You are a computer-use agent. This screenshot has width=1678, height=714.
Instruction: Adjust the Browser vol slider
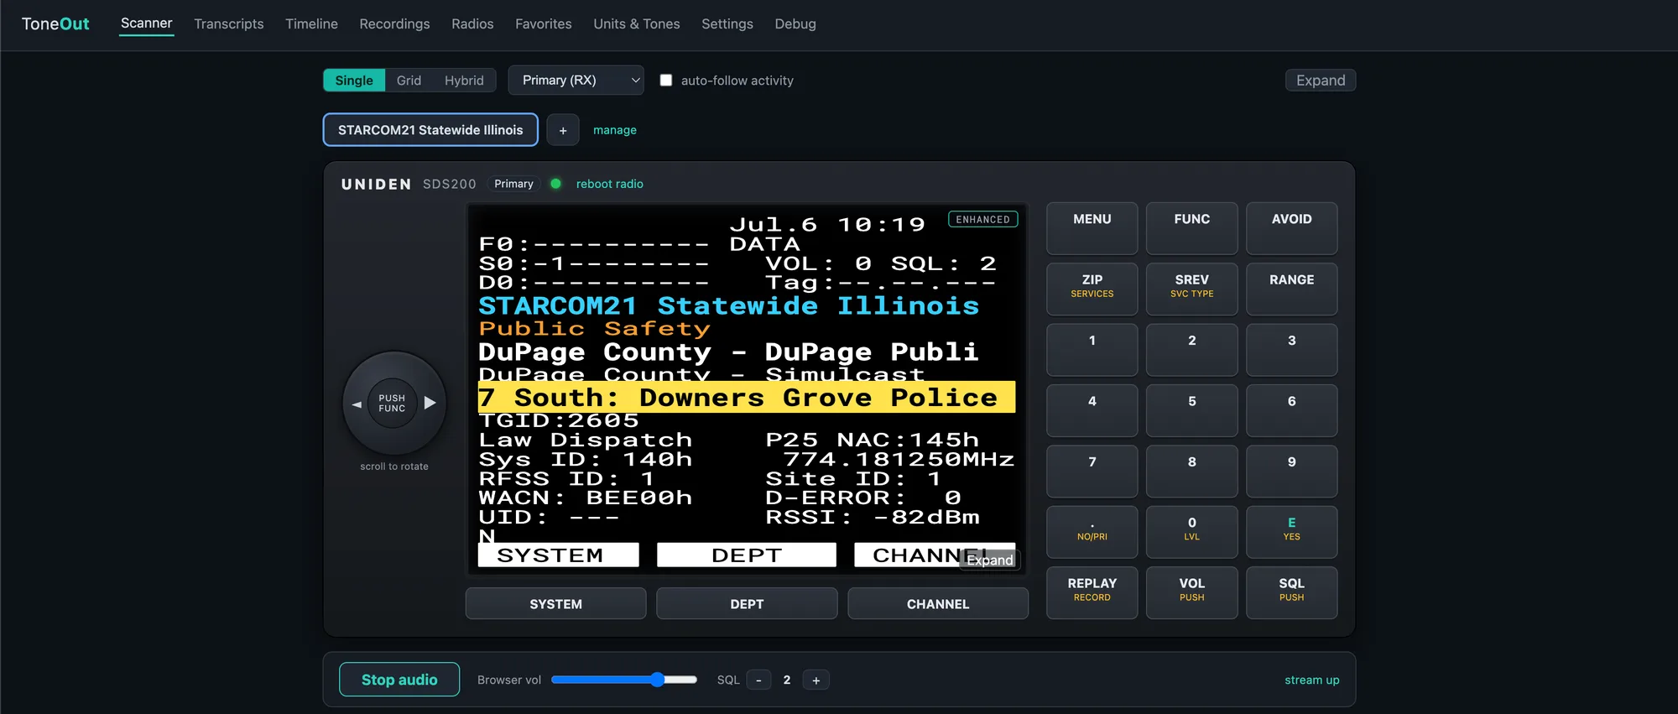624,680
